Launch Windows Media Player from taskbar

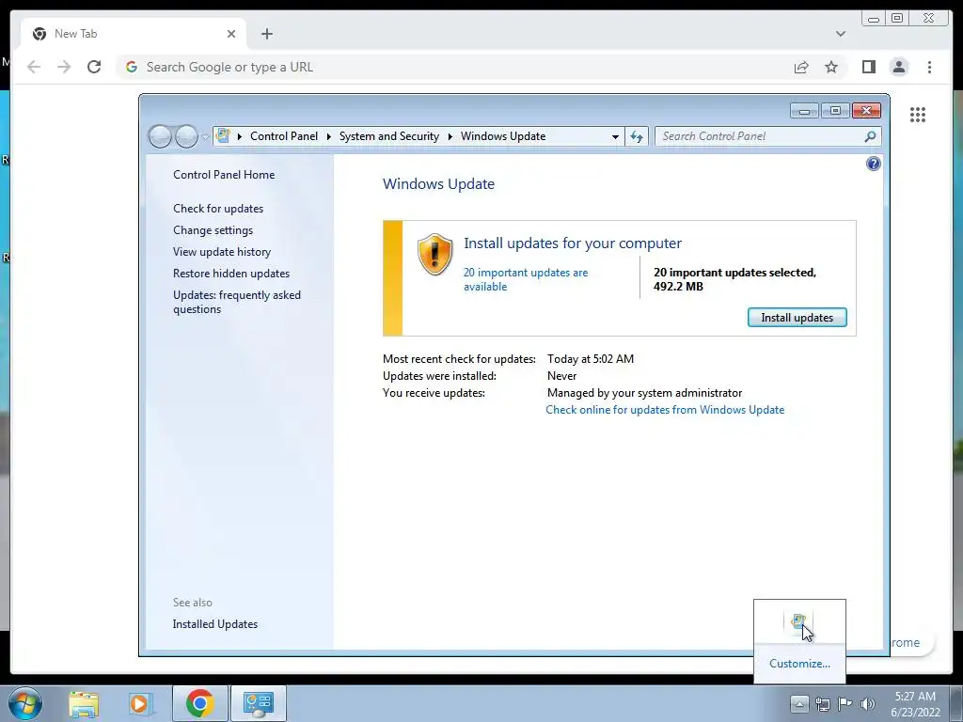click(140, 703)
